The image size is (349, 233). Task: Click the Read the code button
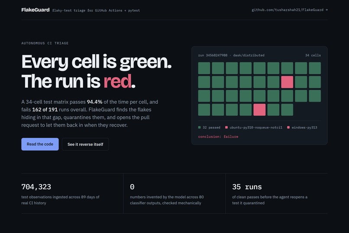tap(40, 144)
